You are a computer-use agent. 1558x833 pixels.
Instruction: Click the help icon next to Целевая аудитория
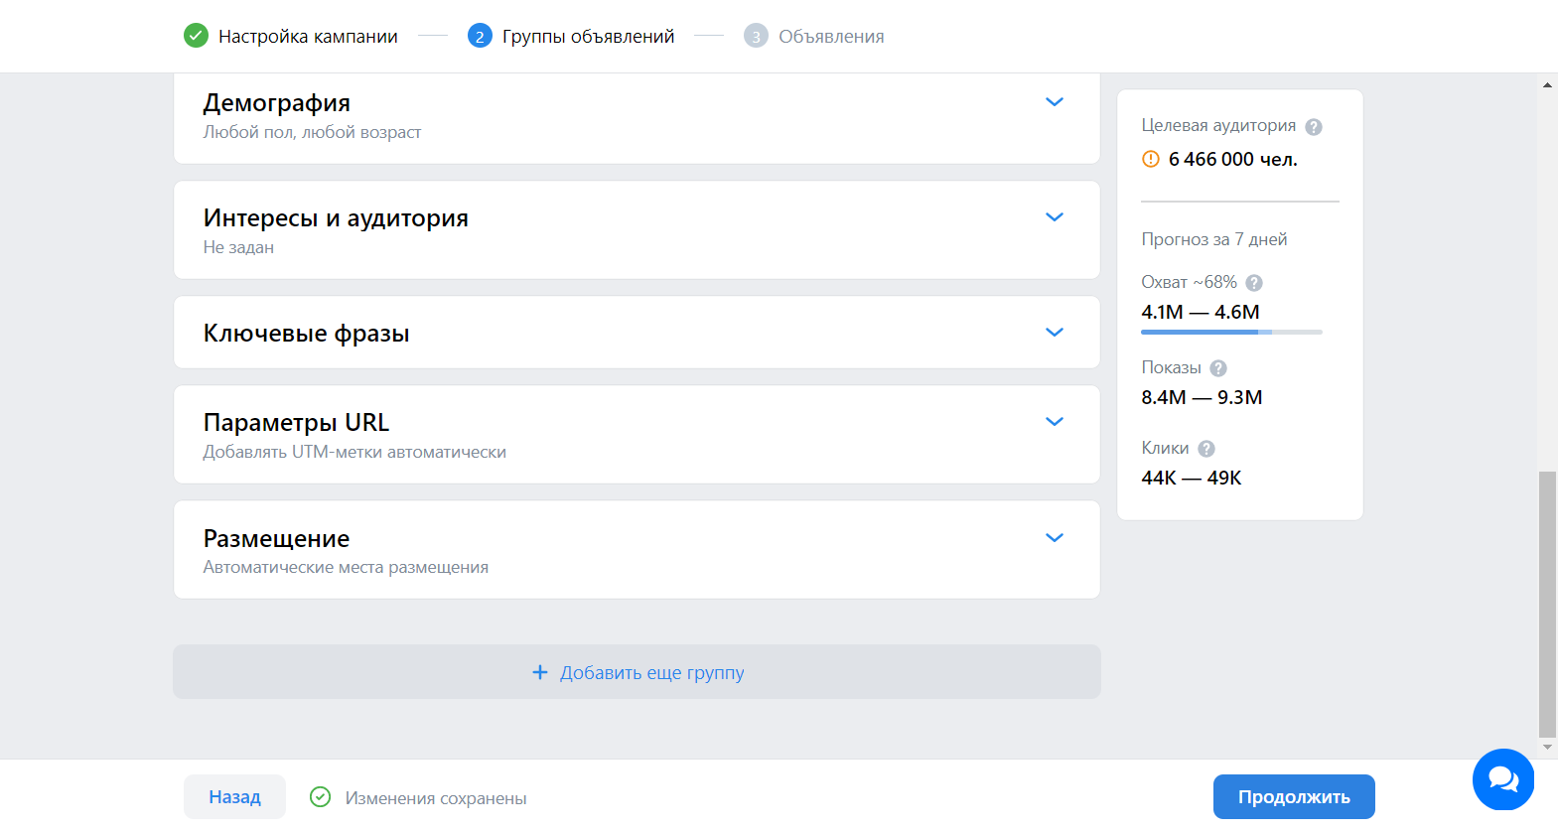tap(1313, 127)
